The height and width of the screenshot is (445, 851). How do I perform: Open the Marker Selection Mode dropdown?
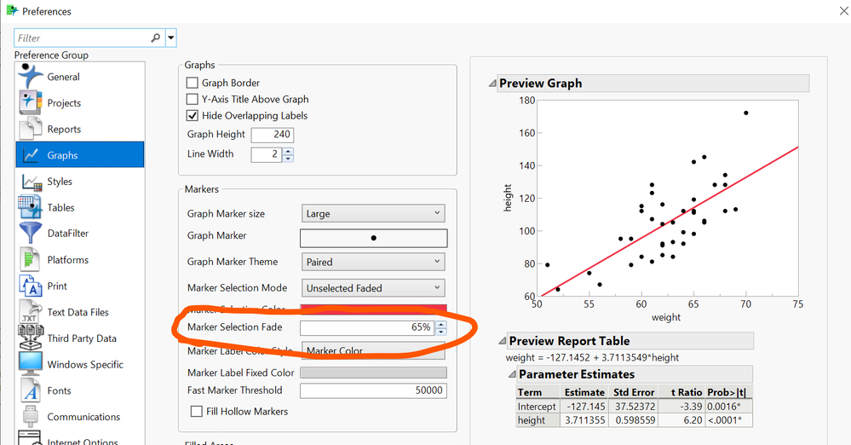pos(373,288)
